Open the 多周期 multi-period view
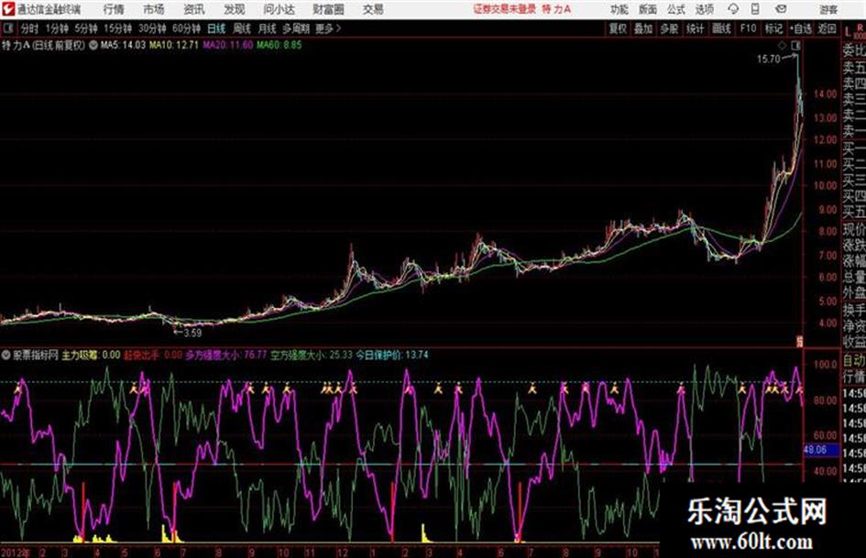The width and height of the screenshot is (866, 558). (x=296, y=28)
